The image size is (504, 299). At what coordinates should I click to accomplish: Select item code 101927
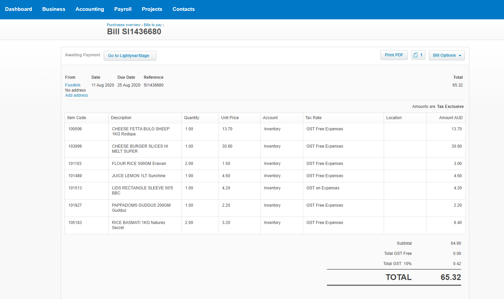(x=75, y=205)
